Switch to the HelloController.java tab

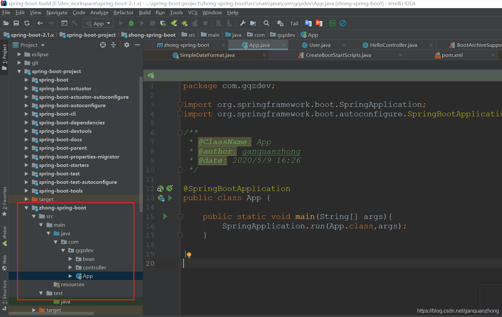(x=393, y=45)
